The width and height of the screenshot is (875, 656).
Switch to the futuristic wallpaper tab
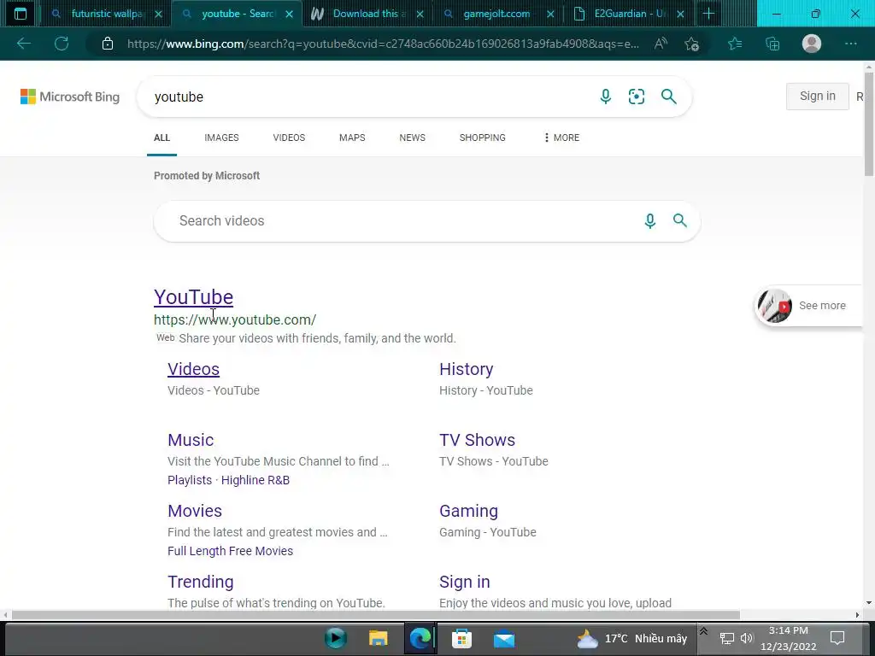pyautogui.click(x=107, y=14)
